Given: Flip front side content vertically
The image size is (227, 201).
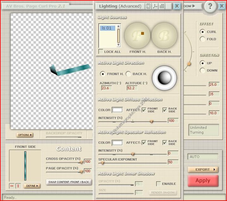Looking at the screenshot, I should pyautogui.click(x=18, y=186).
